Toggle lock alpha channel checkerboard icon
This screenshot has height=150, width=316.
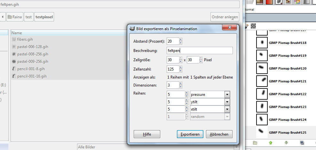coord(254,26)
